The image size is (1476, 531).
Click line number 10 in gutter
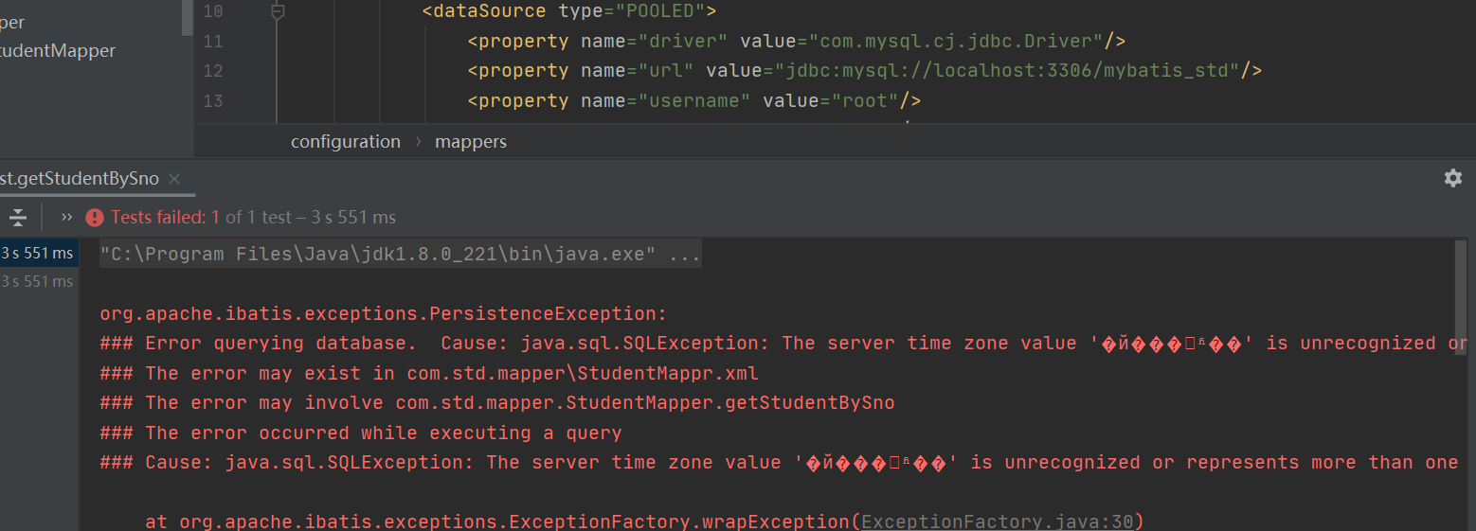pos(213,11)
